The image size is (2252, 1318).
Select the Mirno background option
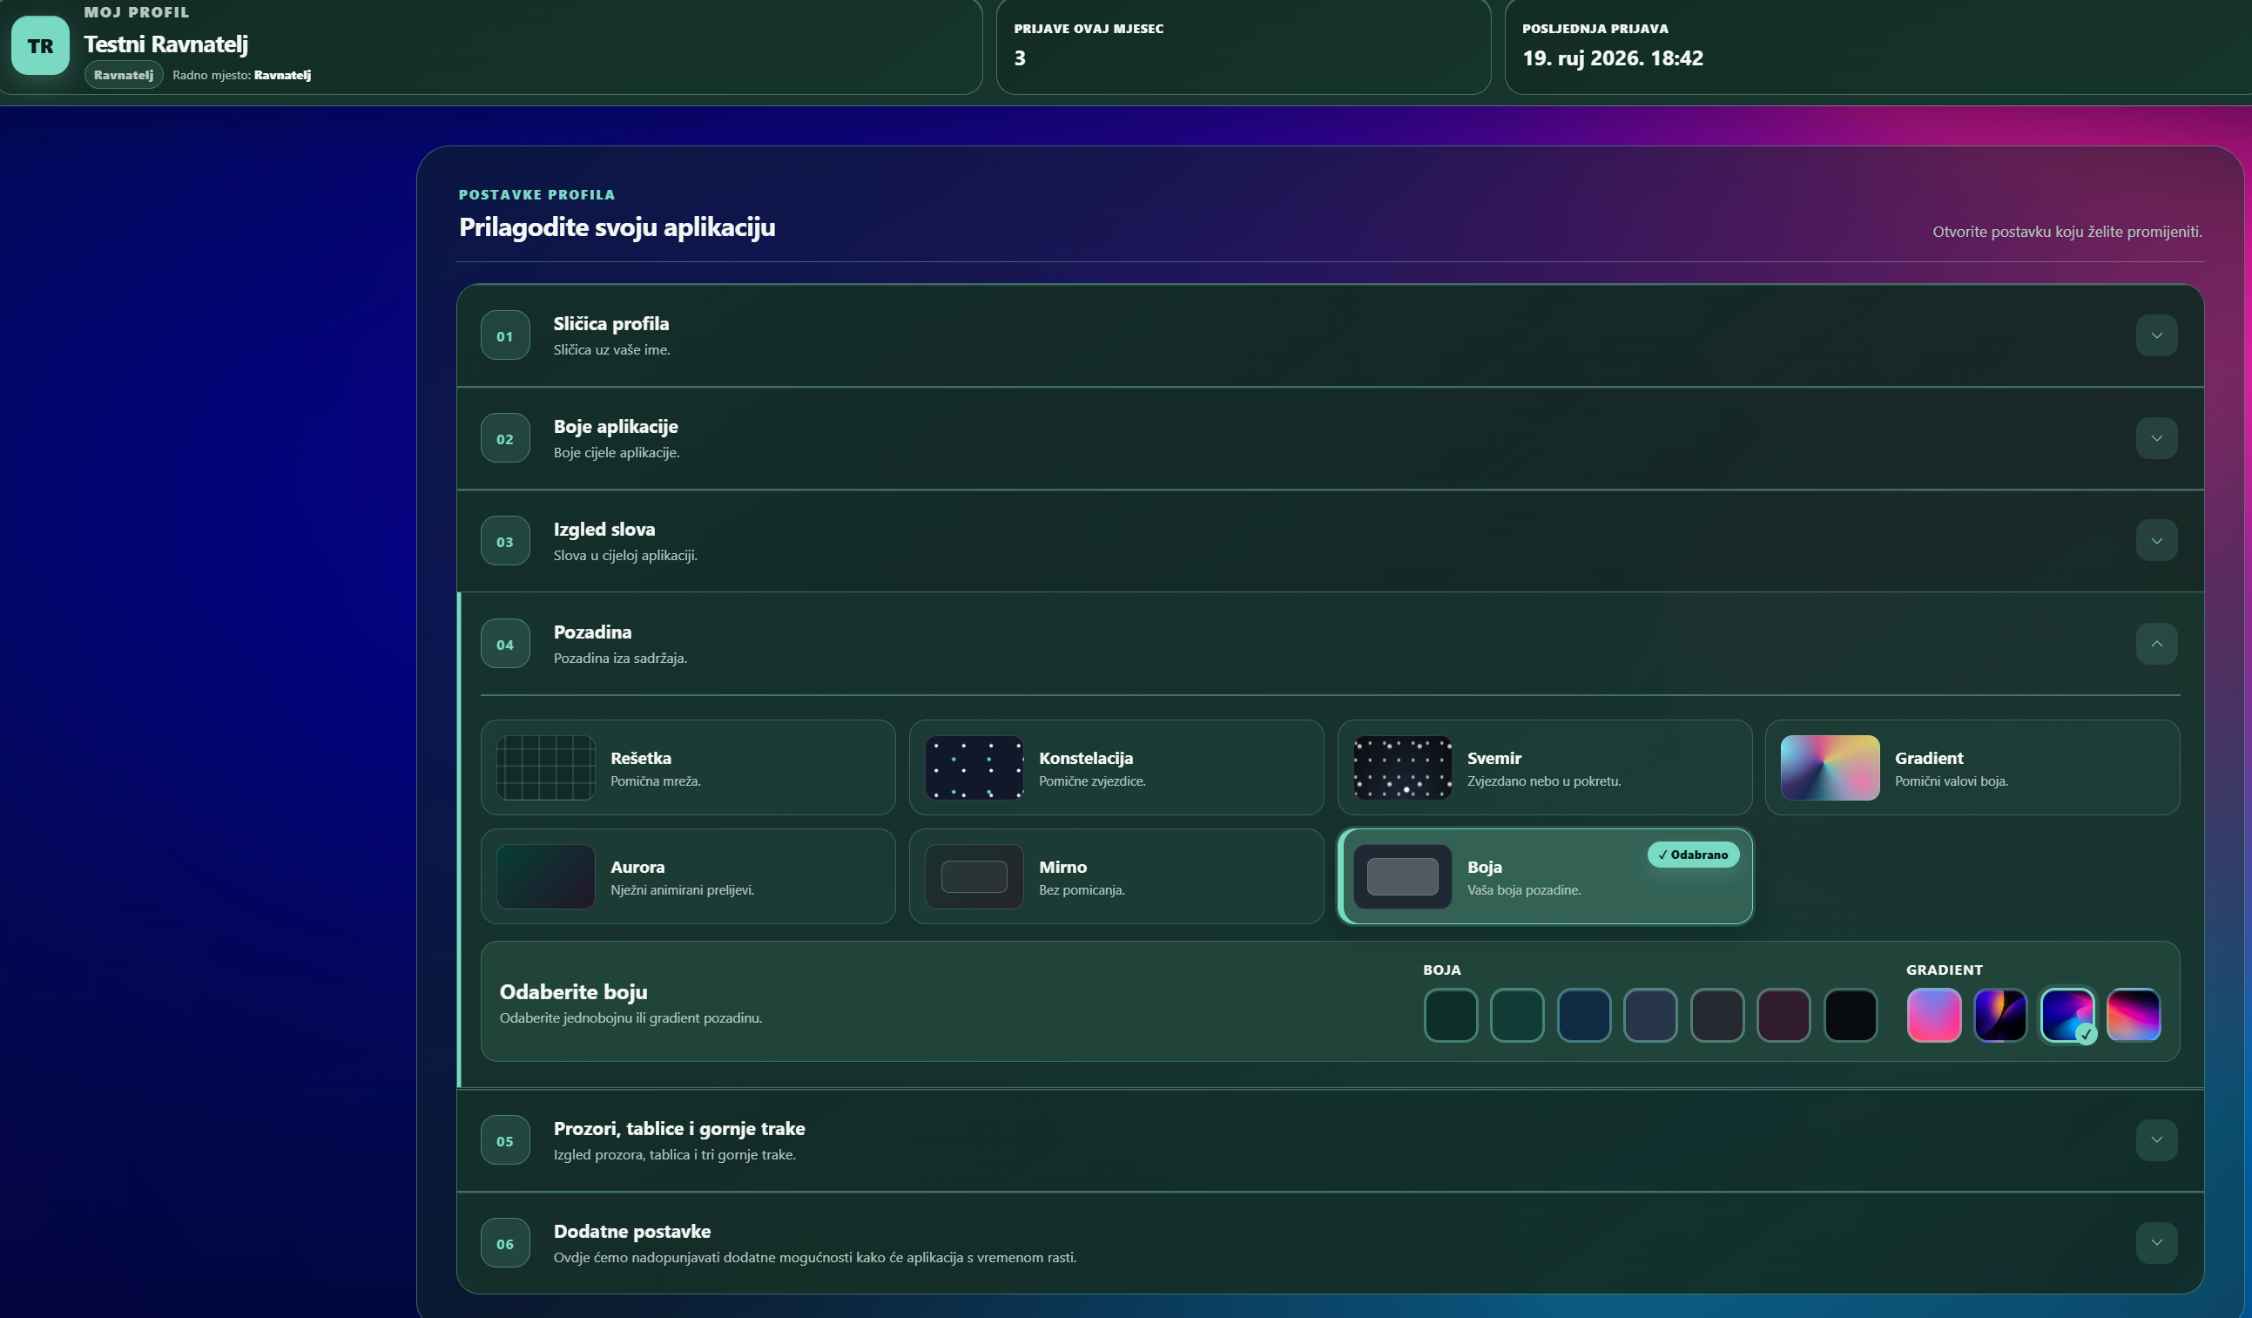click(x=1116, y=876)
